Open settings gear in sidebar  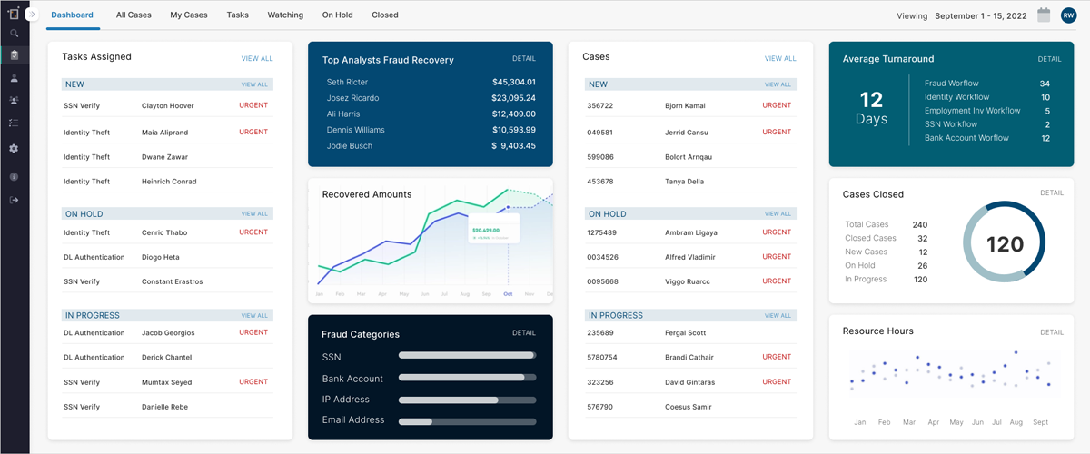coord(15,148)
